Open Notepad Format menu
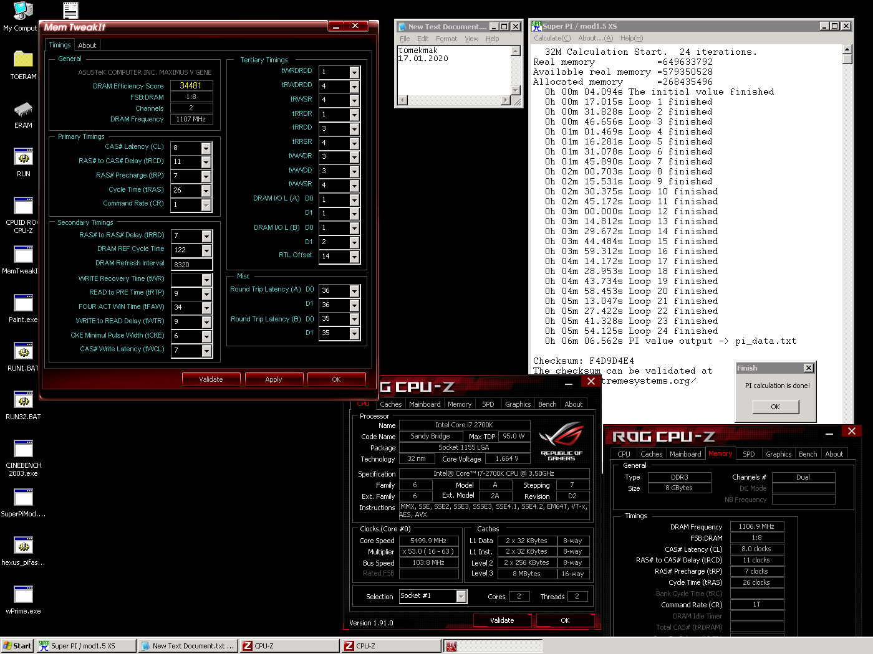Viewport: 873px width, 654px height. click(446, 39)
